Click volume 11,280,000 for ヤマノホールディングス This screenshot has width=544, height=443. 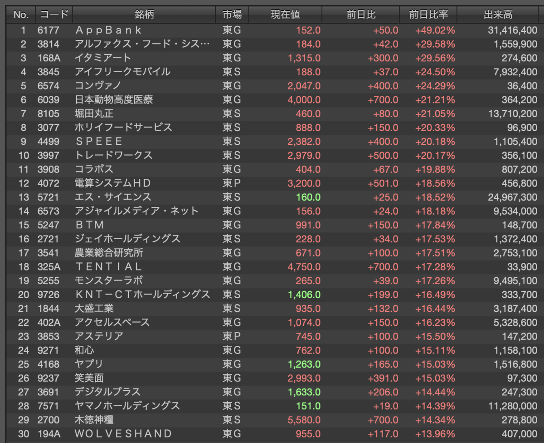click(512, 406)
